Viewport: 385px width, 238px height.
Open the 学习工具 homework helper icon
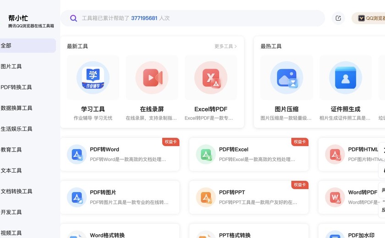[93, 78]
